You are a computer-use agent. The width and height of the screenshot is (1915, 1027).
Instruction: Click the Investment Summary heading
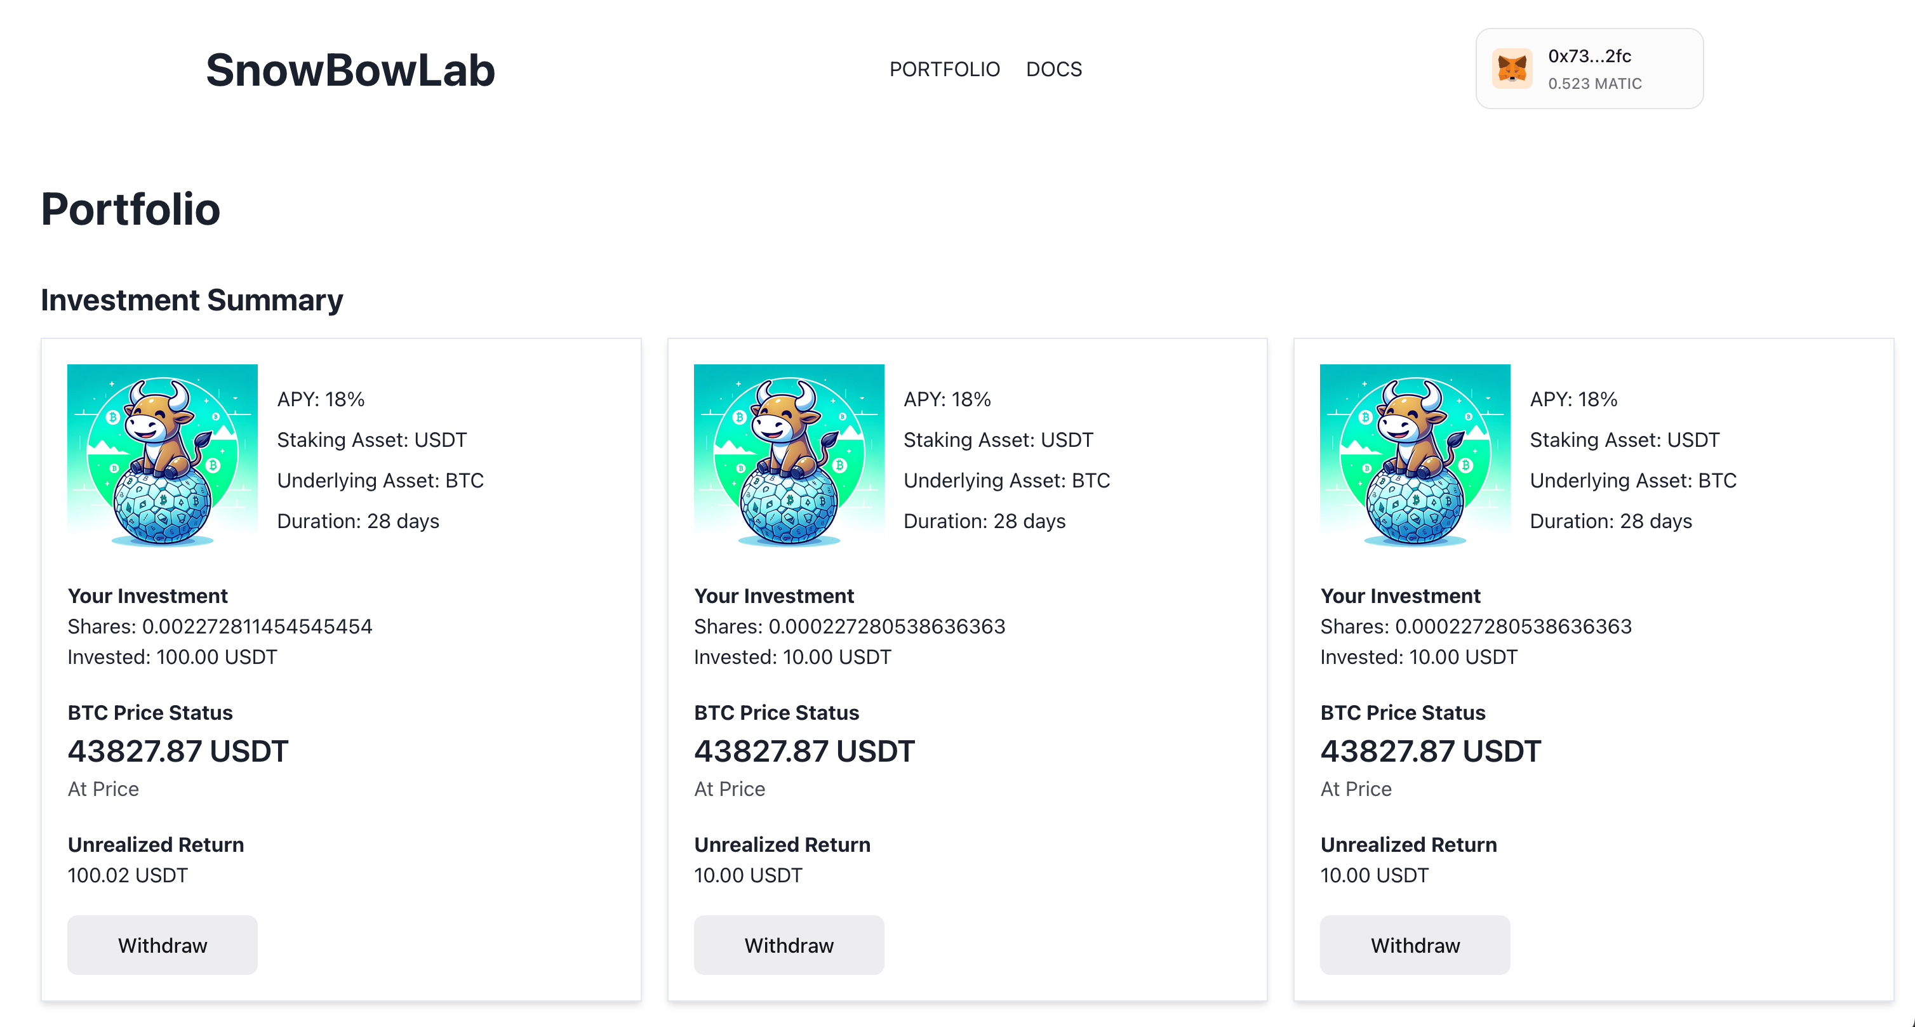coord(192,300)
